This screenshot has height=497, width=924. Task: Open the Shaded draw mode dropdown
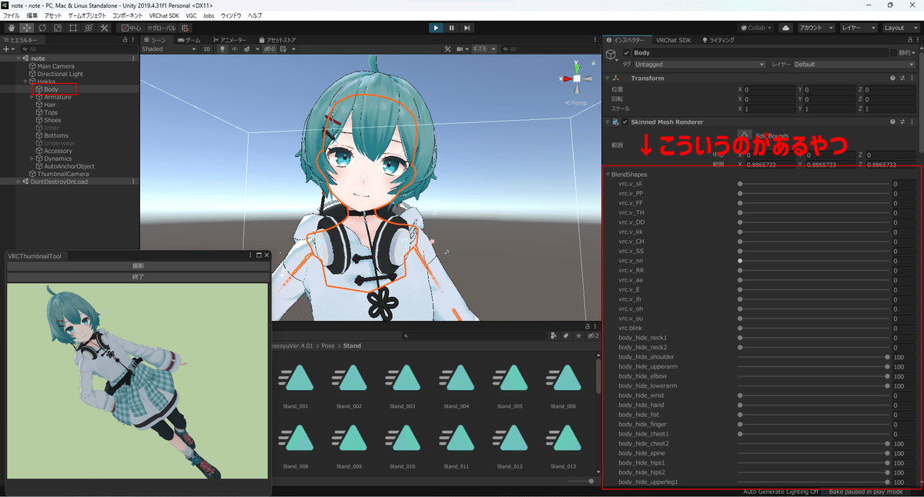(x=169, y=49)
